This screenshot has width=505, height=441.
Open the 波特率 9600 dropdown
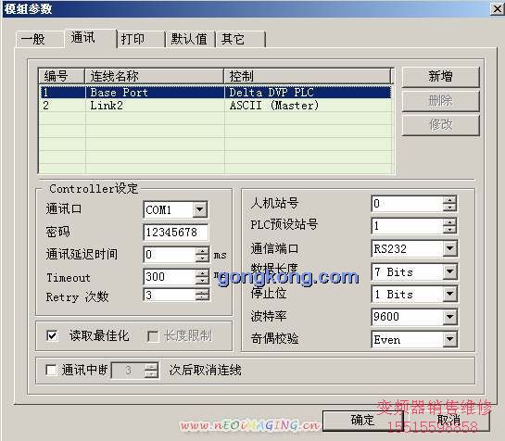450,317
